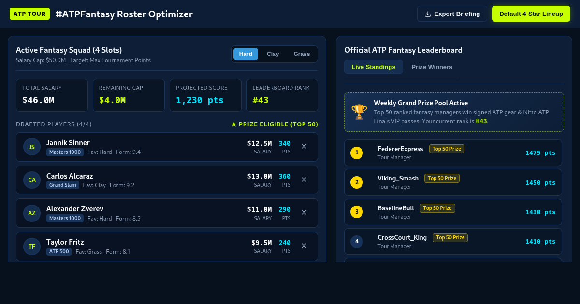Remove Taylor Fritz from the squad
Image resolution: width=580 pixels, height=304 pixels.
click(x=304, y=246)
